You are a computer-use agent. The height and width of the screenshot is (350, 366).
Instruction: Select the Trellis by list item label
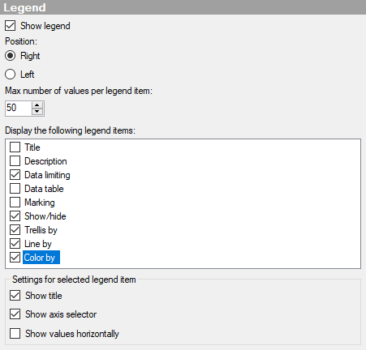pos(41,230)
